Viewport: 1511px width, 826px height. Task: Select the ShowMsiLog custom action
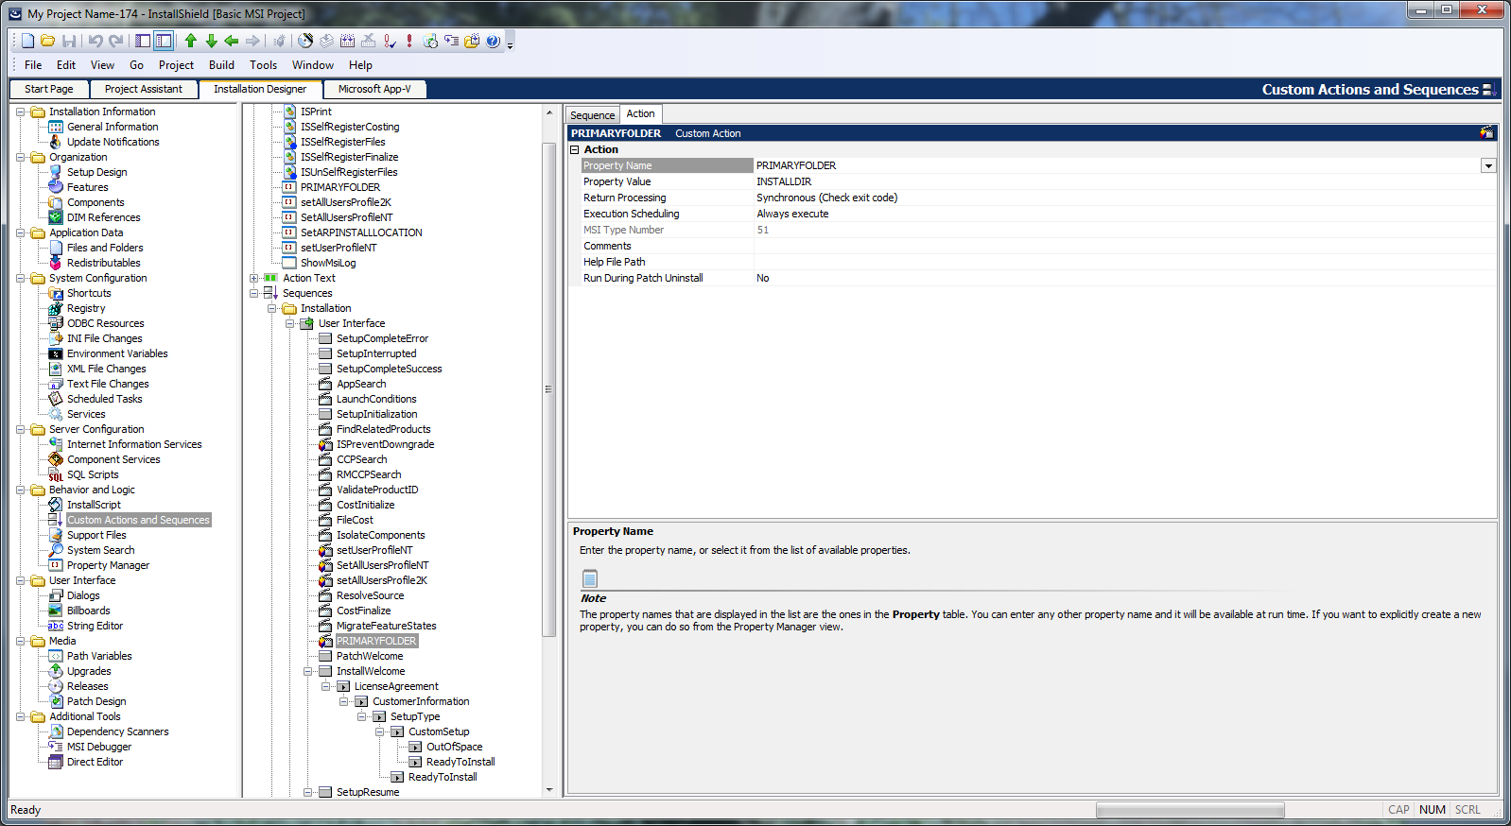pos(328,263)
